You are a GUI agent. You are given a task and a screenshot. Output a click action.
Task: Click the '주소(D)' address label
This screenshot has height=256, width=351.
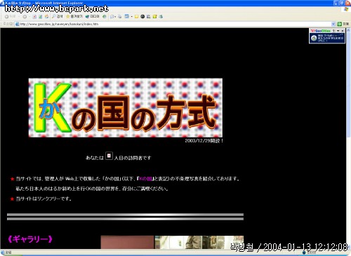[x=8, y=24]
